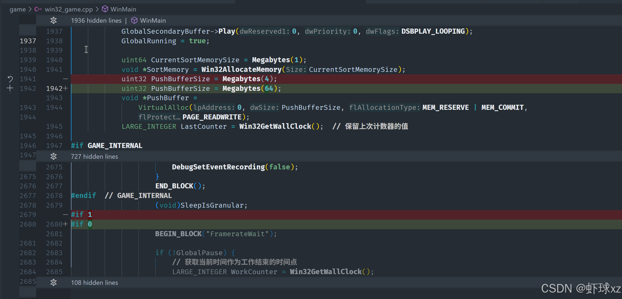Image resolution: width=622 pixels, height=299 pixels.
Task: Click the cube symbol icon before WinMain in breadcrumb
Action: pyautogui.click(x=105, y=9)
